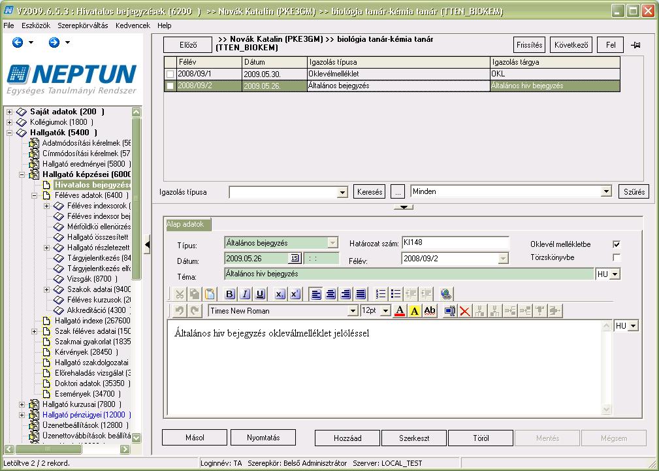Image resolution: width=659 pixels, height=471 pixels.
Task: Click the Ab spell check icon
Action: click(430, 311)
